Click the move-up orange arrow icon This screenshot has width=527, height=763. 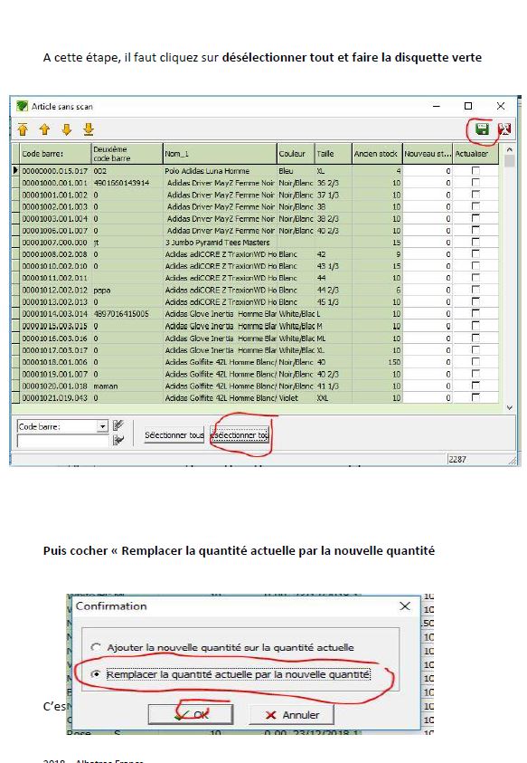point(44,129)
